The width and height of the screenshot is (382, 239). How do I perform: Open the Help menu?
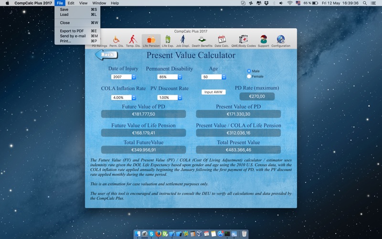115,3
